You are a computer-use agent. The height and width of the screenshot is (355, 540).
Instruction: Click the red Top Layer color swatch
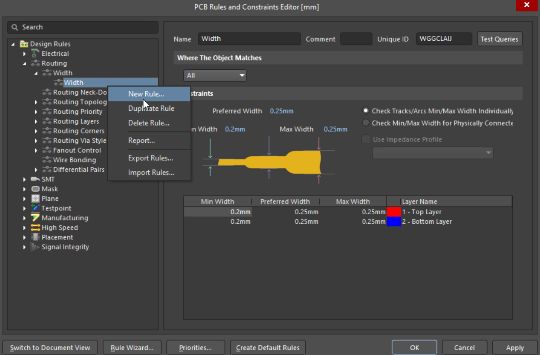pyautogui.click(x=393, y=212)
